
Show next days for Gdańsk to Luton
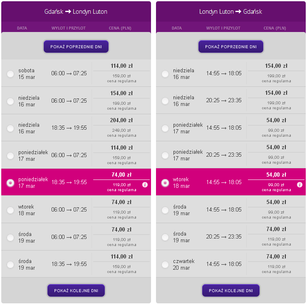tap(76, 290)
